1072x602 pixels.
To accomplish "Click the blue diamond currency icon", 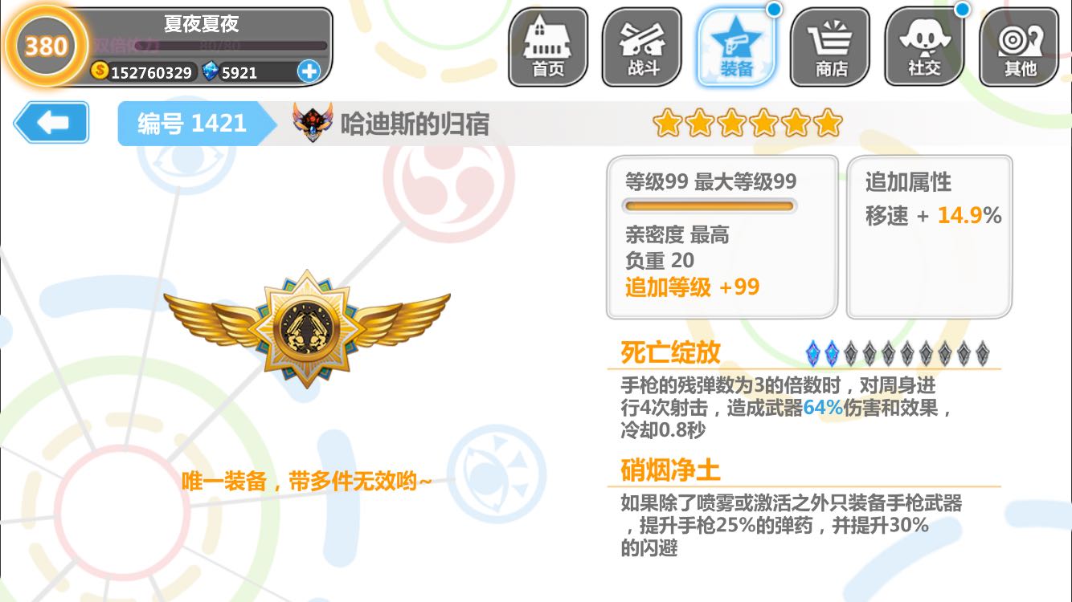I will [211, 71].
